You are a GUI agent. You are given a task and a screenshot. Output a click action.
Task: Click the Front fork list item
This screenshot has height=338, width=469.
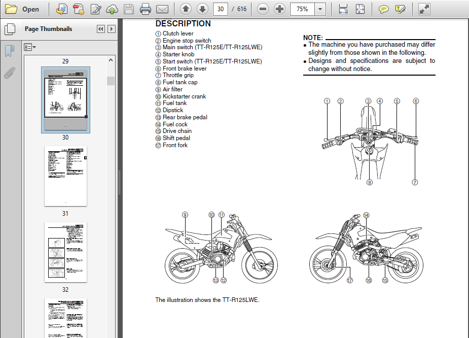171,145
